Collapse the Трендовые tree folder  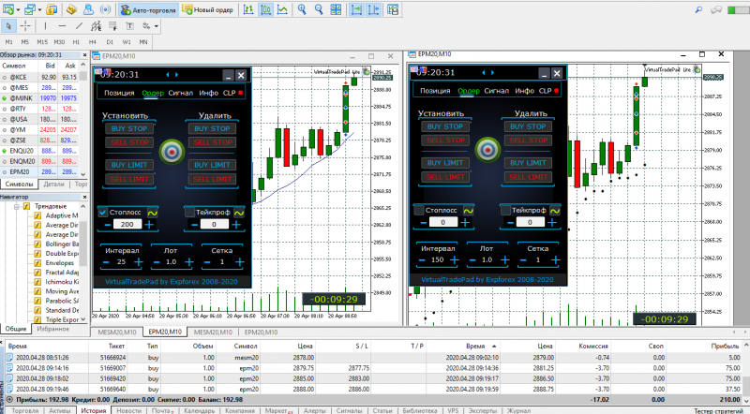[x=17, y=206]
